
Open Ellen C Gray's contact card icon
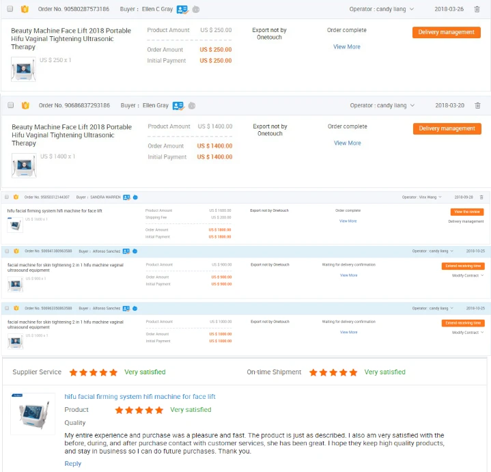coord(182,10)
